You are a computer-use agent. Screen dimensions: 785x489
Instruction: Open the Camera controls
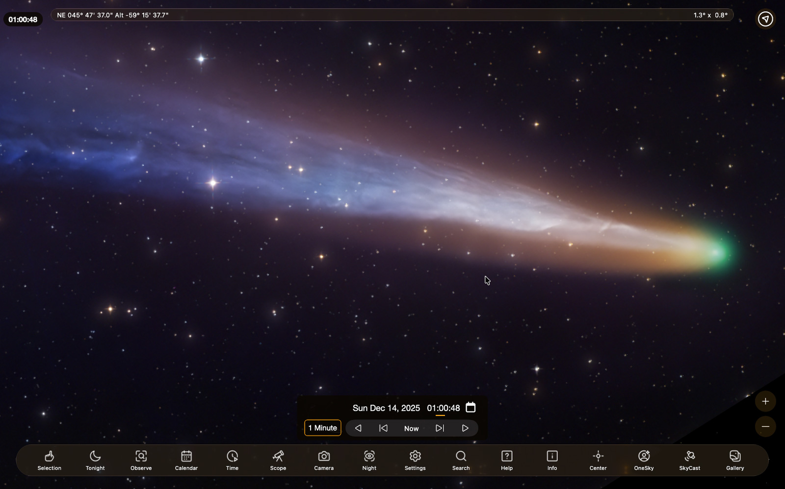click(x=323, y=461)
